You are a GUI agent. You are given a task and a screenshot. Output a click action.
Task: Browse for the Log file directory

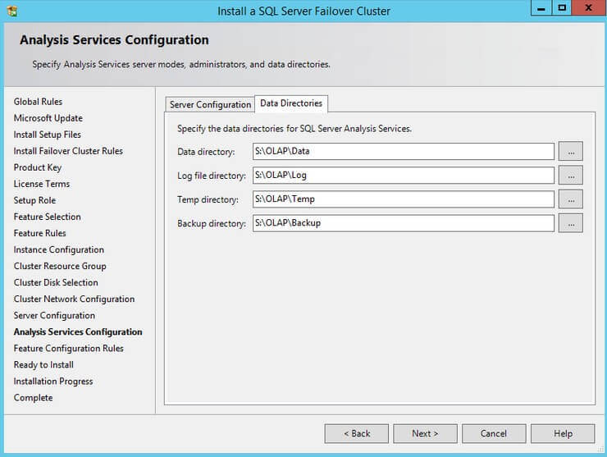[570, 176]
